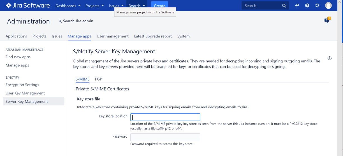Image resolution: width=343 pixels, height=156 pixels.
Task: Expand the Dashboards dropdown menu
Action: point(68,6)
